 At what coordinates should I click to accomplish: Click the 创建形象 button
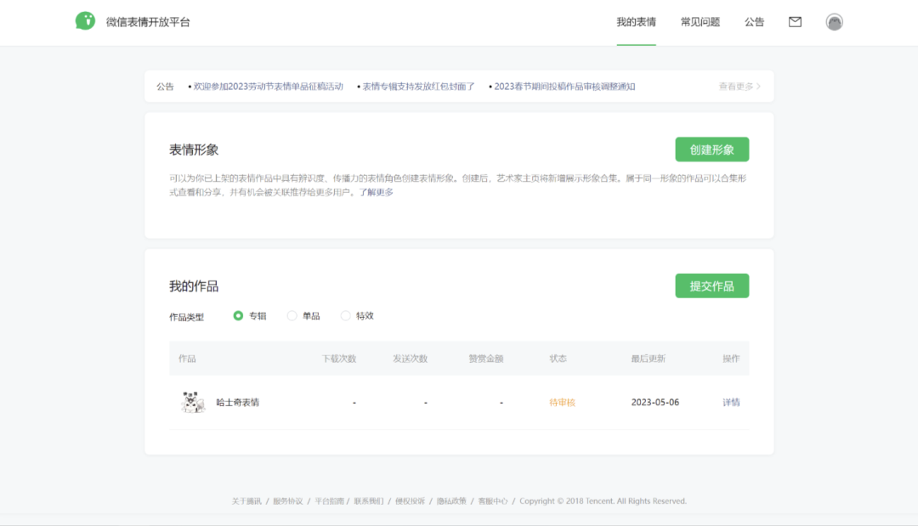point(712,150)
